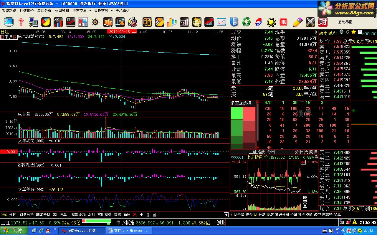This screenshot has width=377, height=235.
Task: Click the 画线 drawing button
Action: click(127, 215)
